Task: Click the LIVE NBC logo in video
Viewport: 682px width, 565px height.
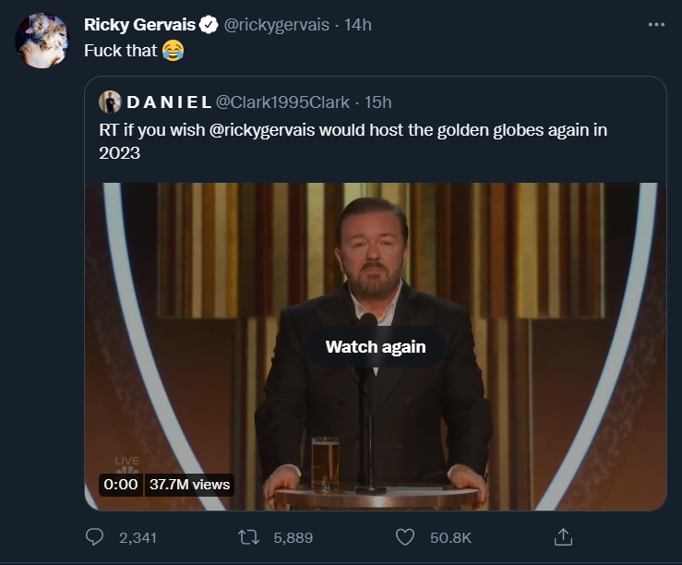Action: [x=126, y=463]
